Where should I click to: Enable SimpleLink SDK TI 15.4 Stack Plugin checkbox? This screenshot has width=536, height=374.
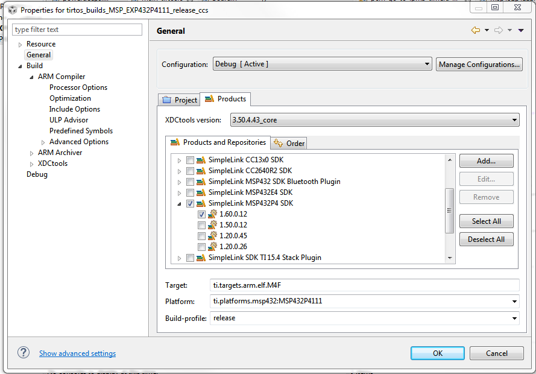190,258
